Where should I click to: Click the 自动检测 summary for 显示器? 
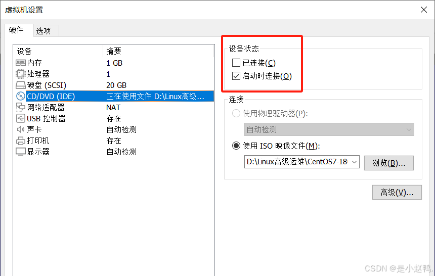point(121,152)
